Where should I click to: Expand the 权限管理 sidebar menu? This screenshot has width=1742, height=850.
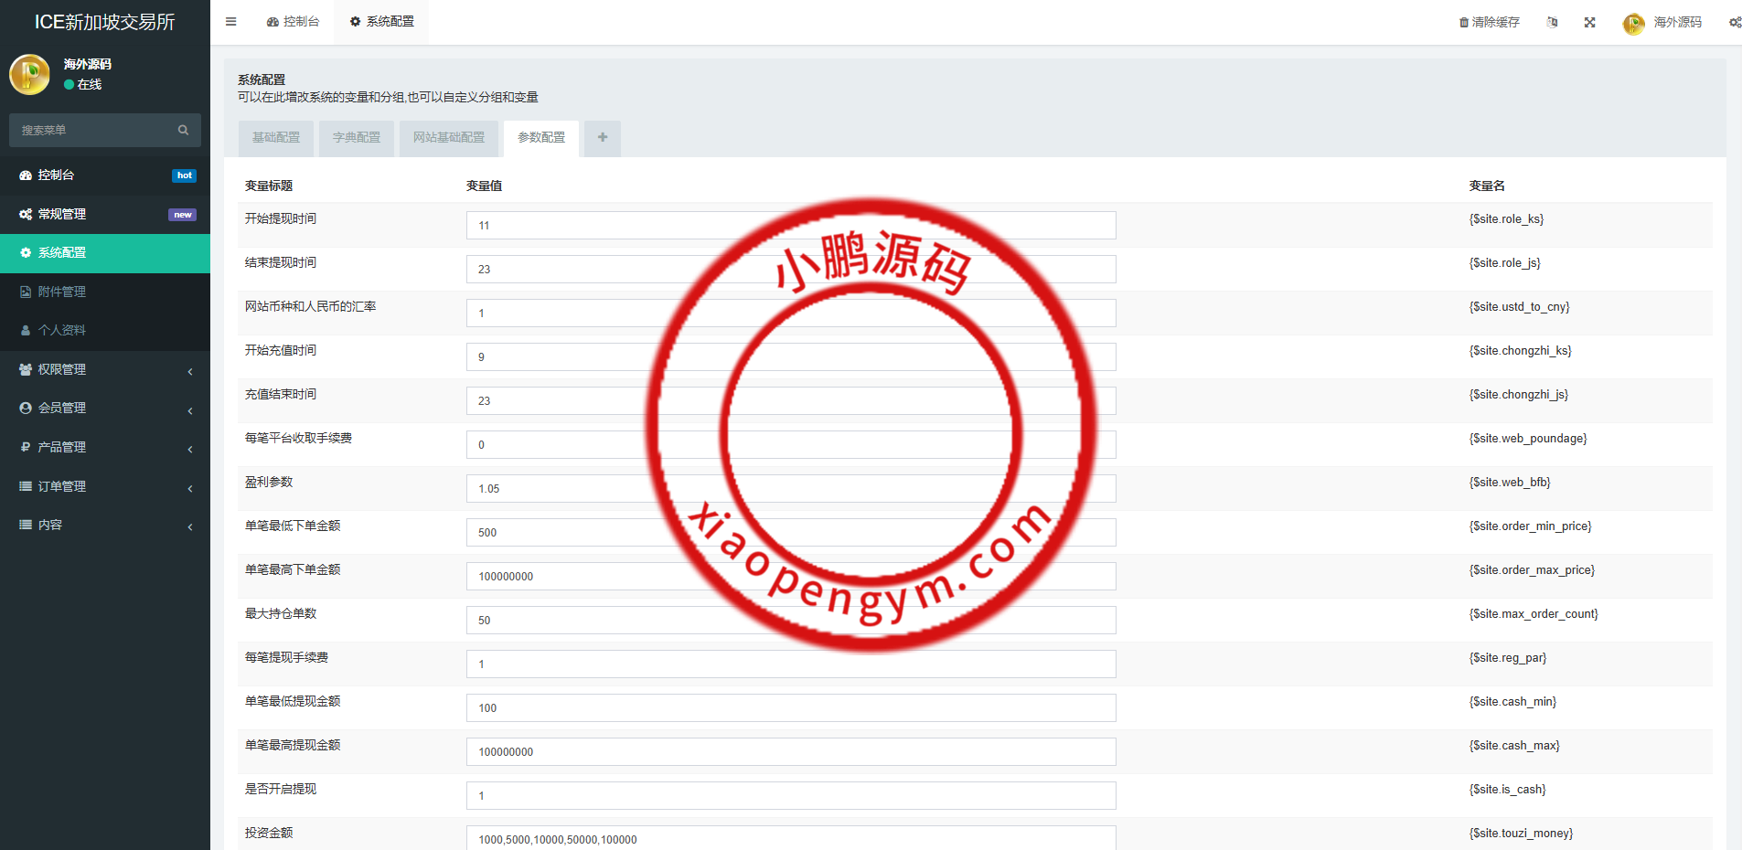[x=105, y=370]
